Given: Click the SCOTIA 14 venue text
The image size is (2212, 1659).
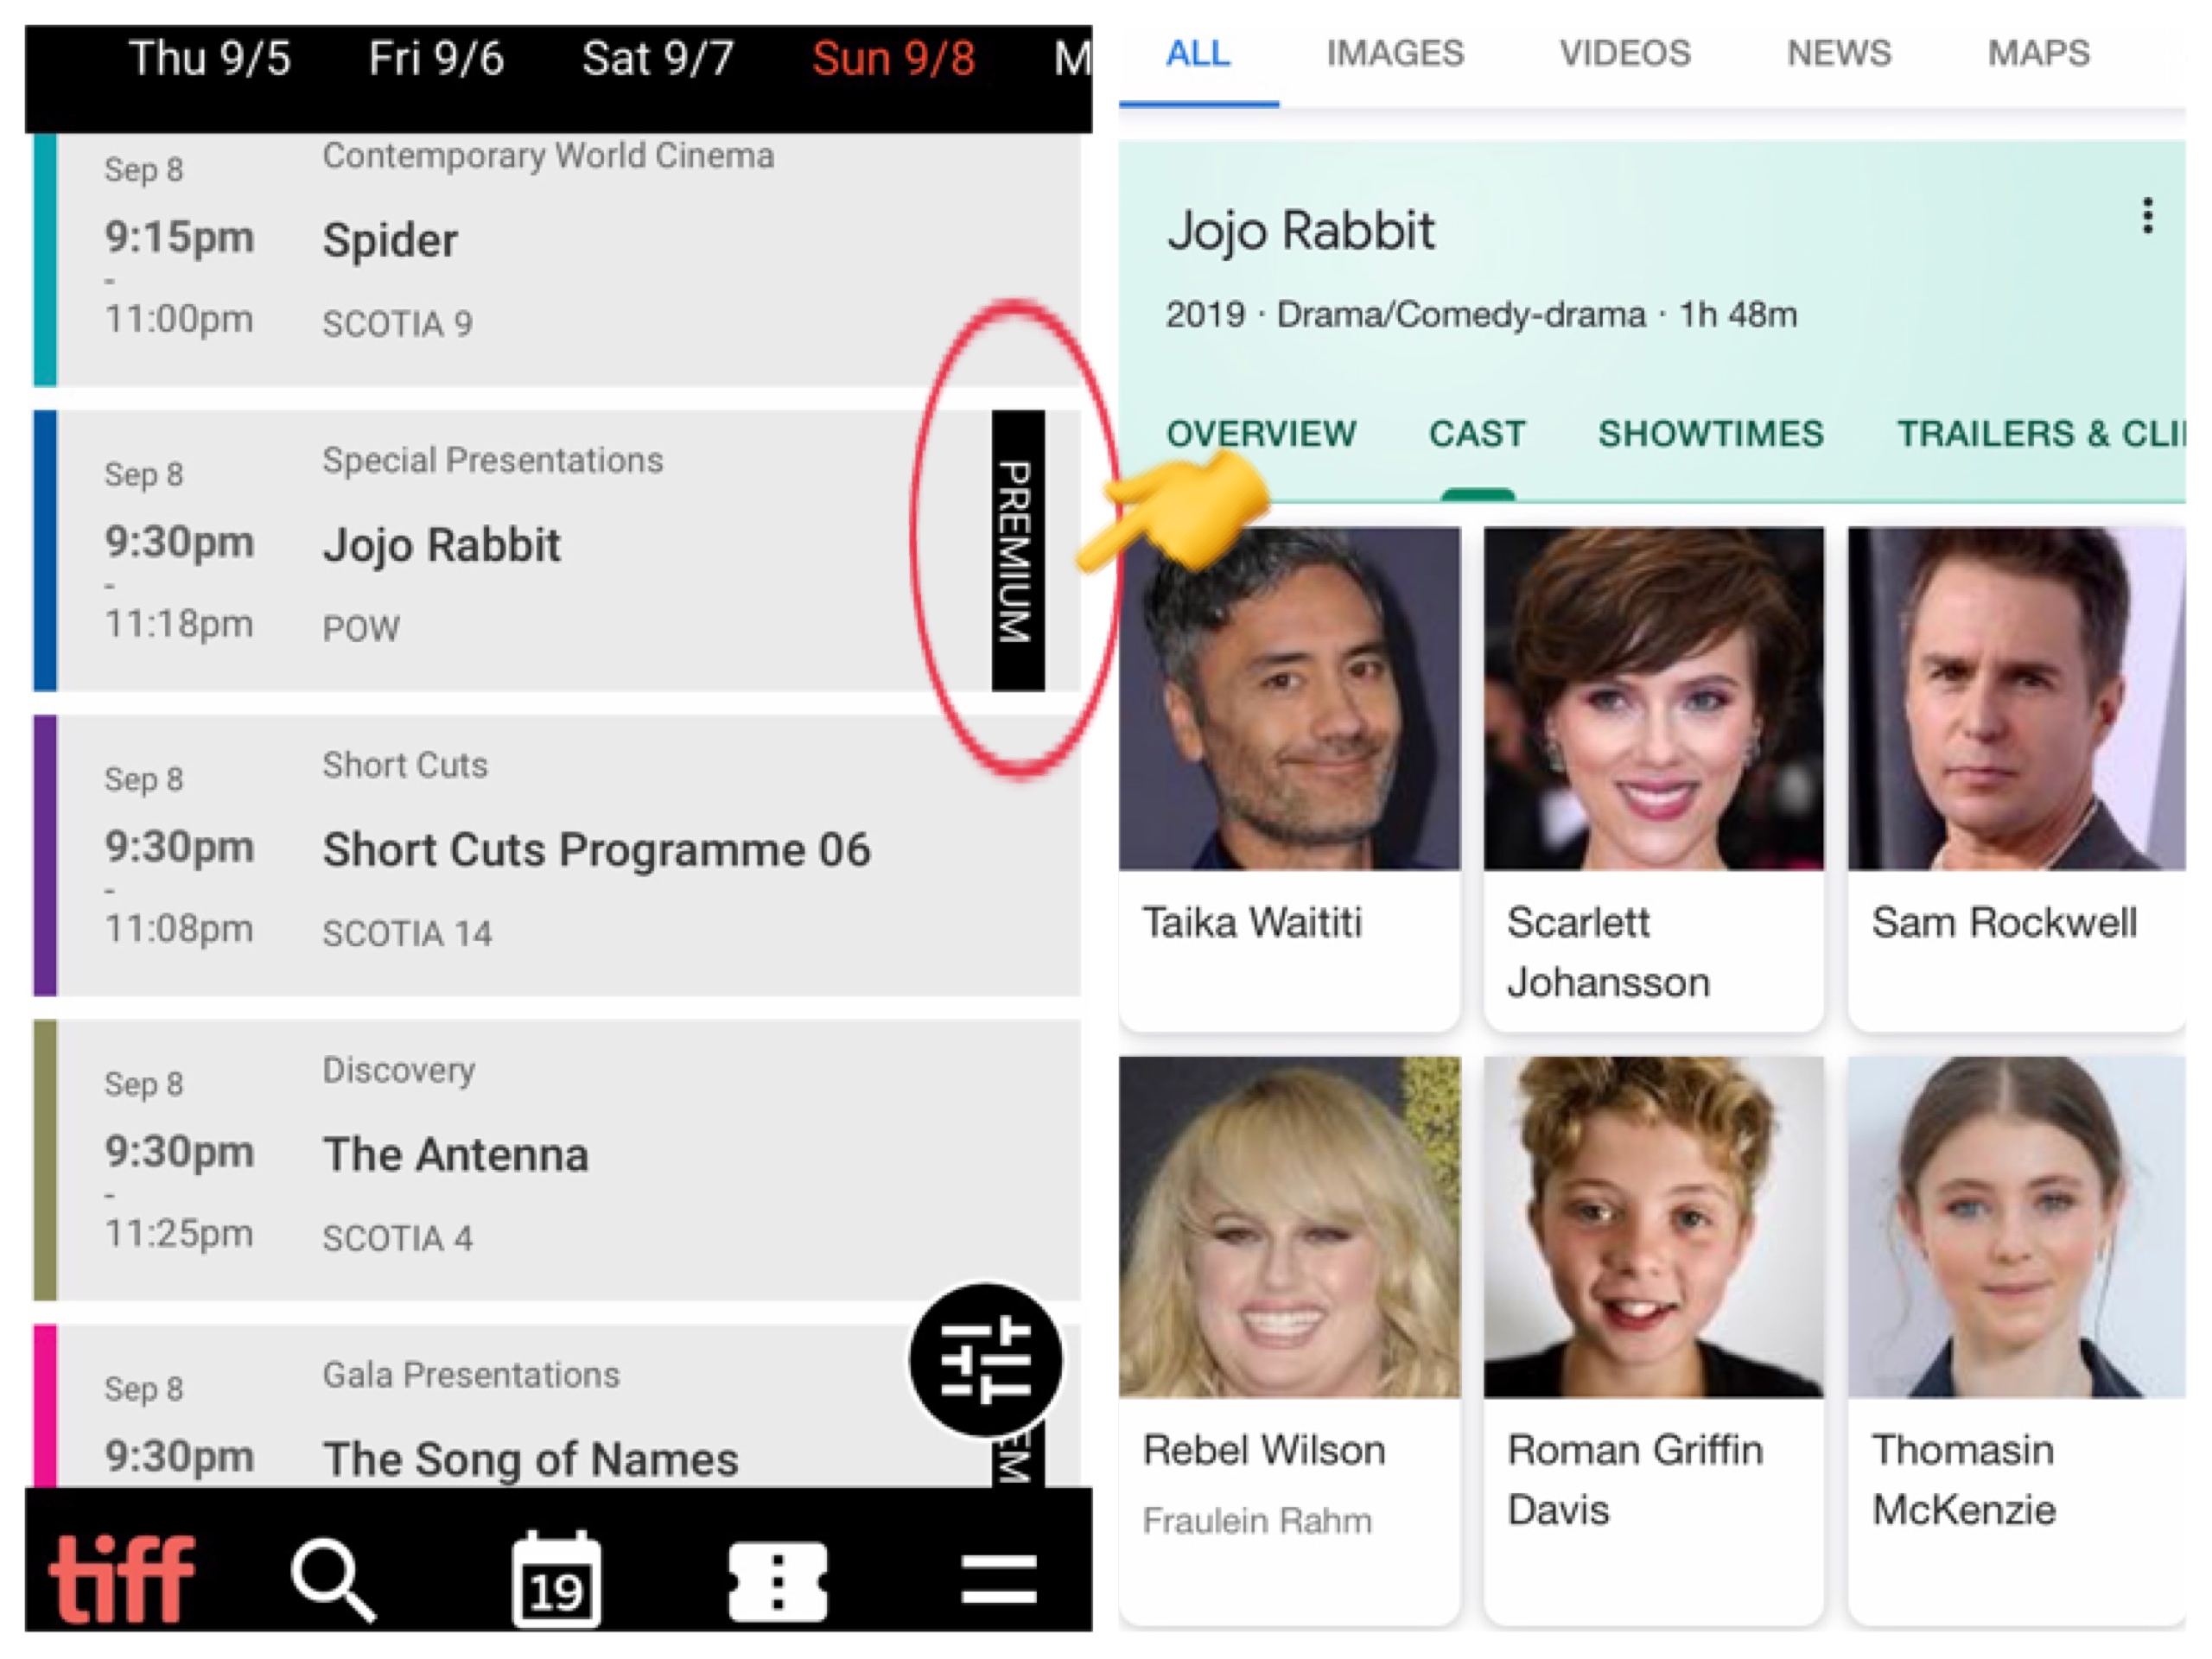Looking at the screenshot, I should pos(407,934).
